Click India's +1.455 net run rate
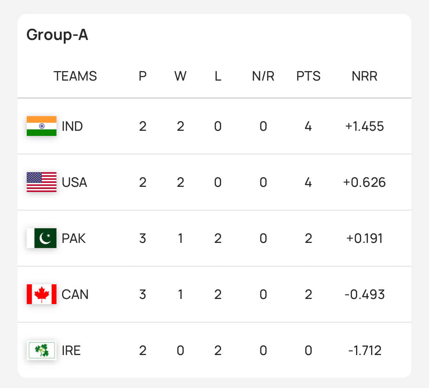 tap(364, 126)
